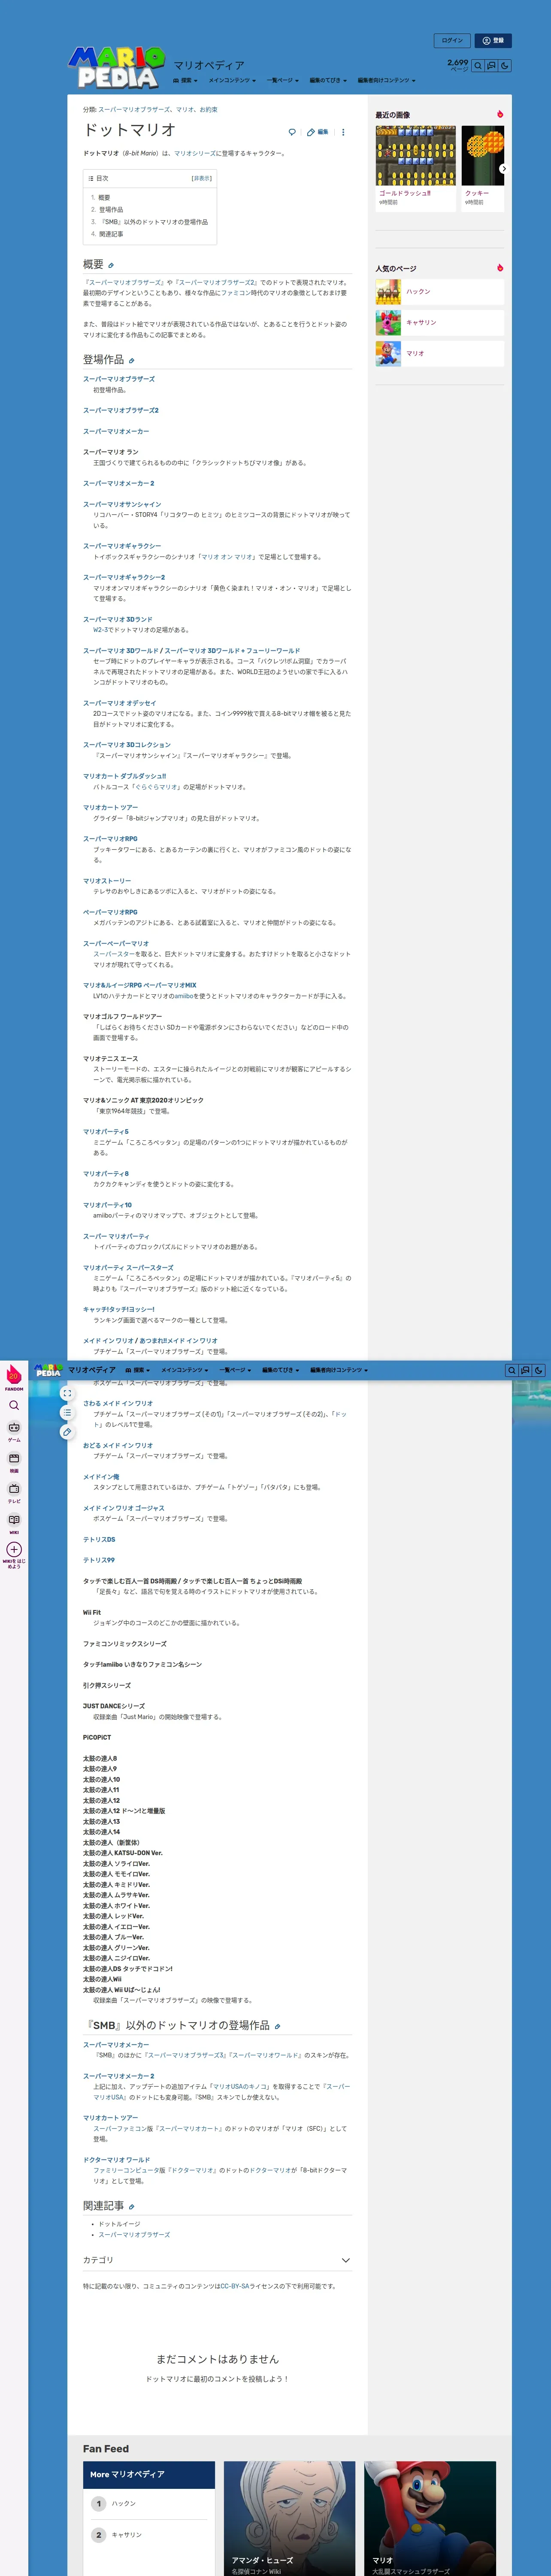
Task: Click the fire icon next to 人気のページ
Action: click(x=499, y=268)
